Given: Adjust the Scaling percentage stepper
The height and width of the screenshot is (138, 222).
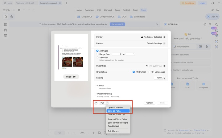Looking at the screenshot, I should click(x=165, y=78).
